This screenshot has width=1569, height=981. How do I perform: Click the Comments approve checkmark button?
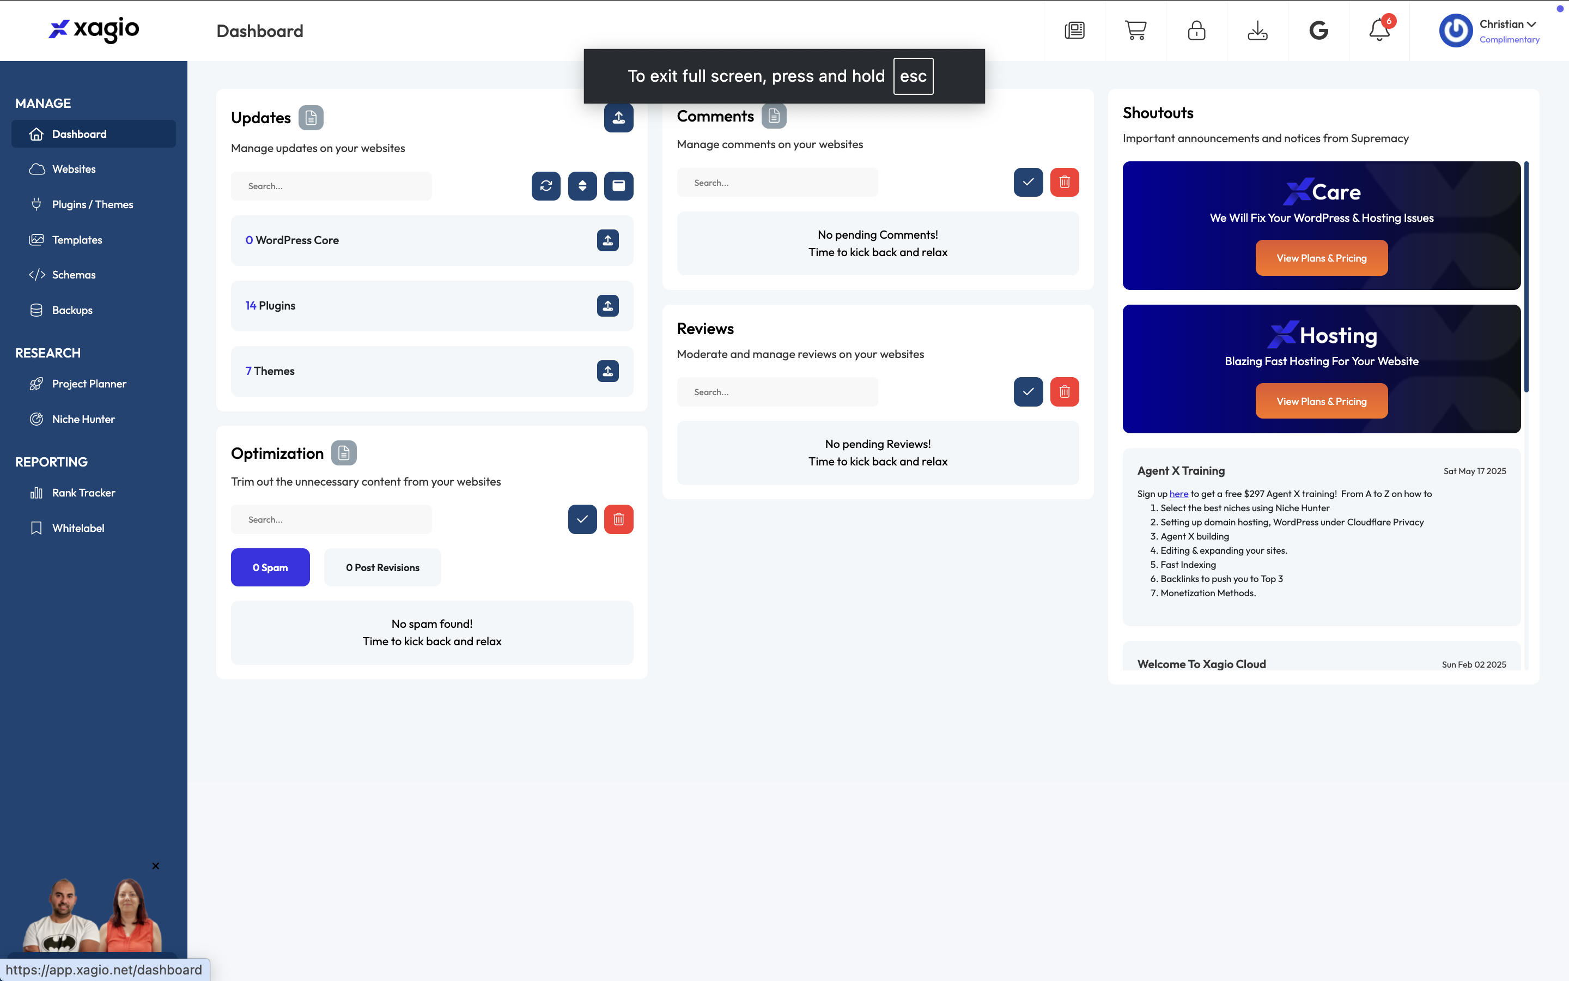pos(1028,183)
